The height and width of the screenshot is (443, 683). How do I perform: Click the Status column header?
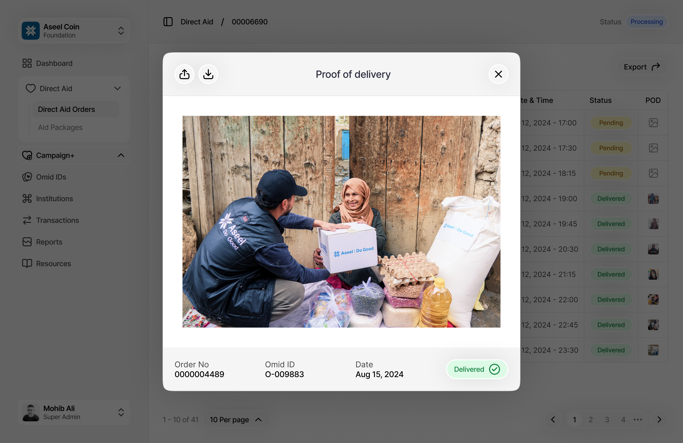click(x=600, y=100)
